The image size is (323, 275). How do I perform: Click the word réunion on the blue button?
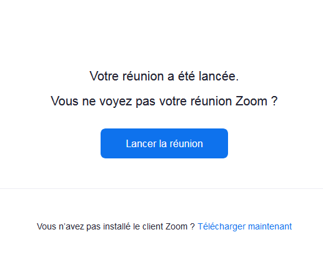tap(186, 143)
